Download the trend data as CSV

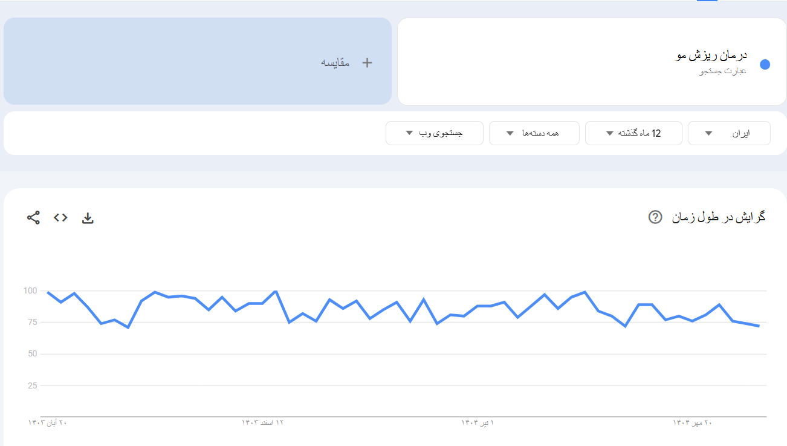[x=88, y=218]
